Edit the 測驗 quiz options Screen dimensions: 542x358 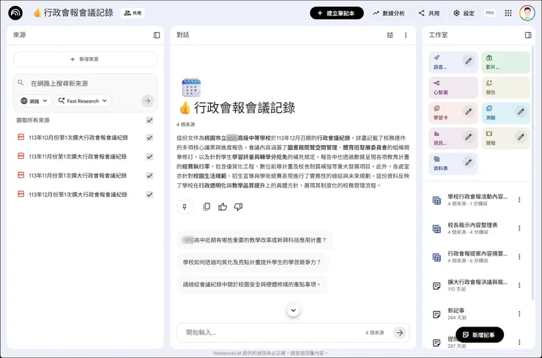[521, 111]
